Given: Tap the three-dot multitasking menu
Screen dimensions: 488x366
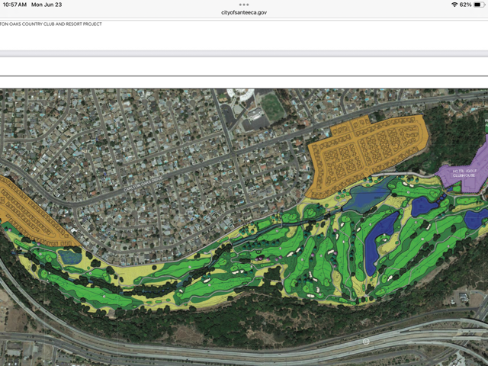Looking at the screenshot, I should click(x=244, y=5).
